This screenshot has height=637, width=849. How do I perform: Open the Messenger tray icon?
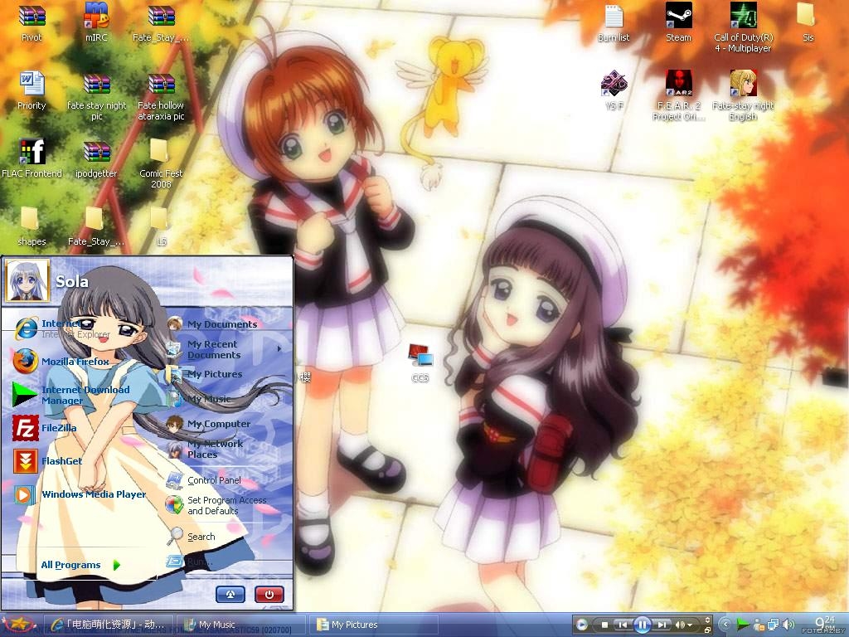759,625
